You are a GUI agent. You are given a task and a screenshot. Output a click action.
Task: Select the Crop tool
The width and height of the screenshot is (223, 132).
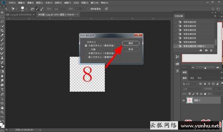pos(2,31)
